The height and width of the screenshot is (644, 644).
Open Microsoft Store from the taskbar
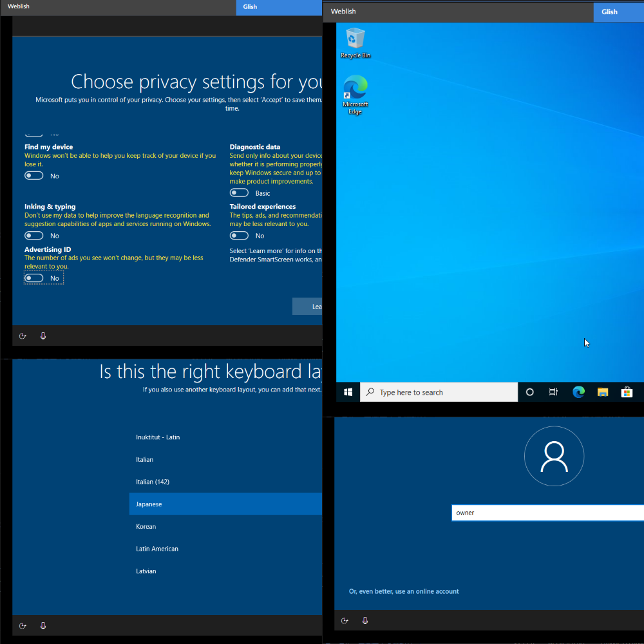(627, 392)
